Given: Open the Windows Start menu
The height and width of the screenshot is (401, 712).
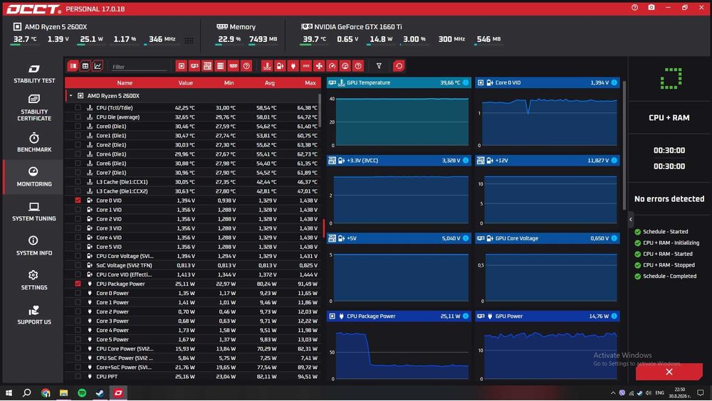Looking at the screenshot, I should pos(8,393).
